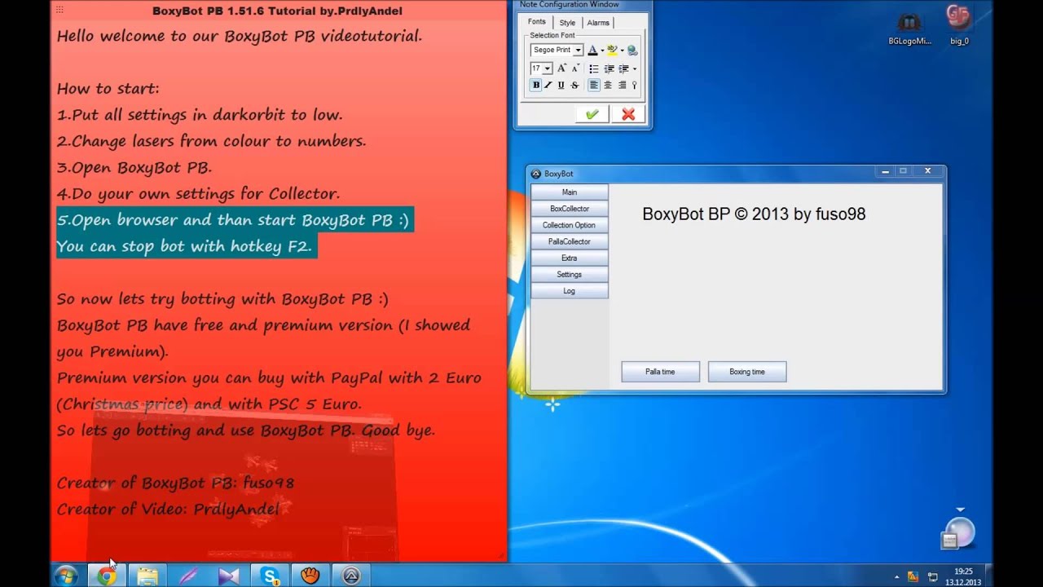Open the Log section in BoxyBot

coord(570,290)
